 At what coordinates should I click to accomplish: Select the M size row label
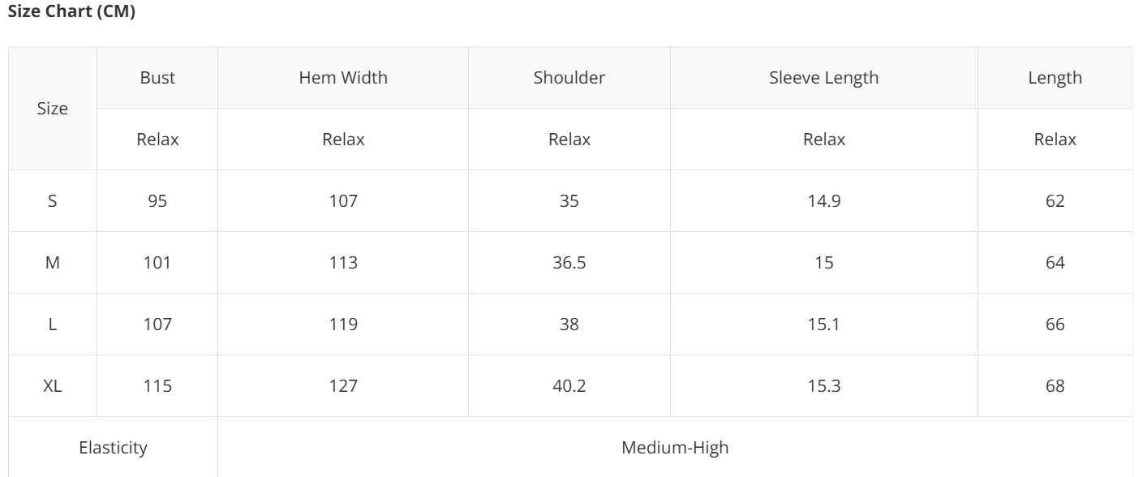point(53,263)
